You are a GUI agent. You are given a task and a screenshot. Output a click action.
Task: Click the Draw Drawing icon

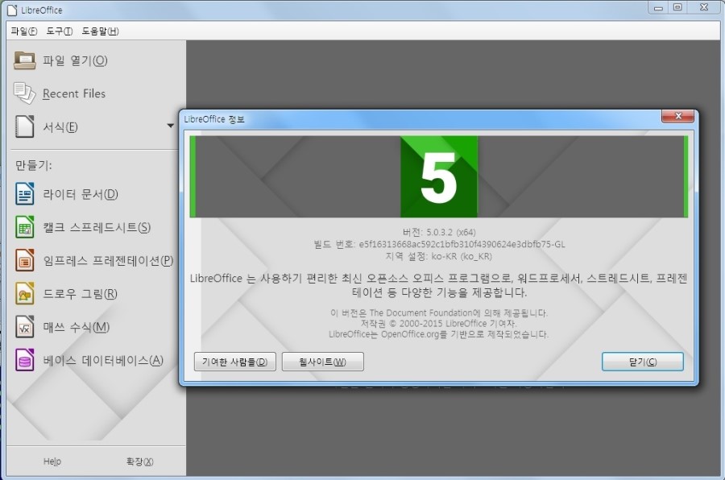[24, 294]
